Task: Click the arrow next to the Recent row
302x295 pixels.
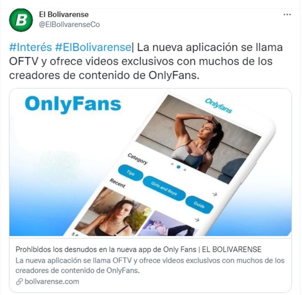Action: click(x=197, y=220)
